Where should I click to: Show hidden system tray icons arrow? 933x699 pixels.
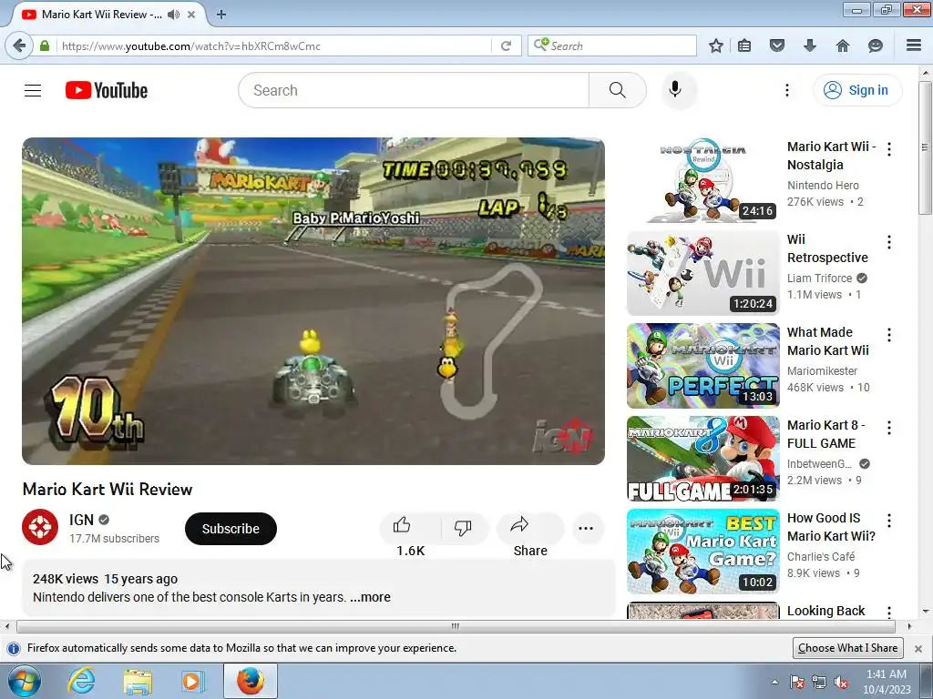774,682
